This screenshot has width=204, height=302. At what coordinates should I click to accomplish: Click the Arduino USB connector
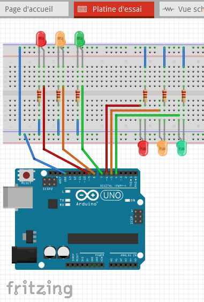(x=18, y=197)
